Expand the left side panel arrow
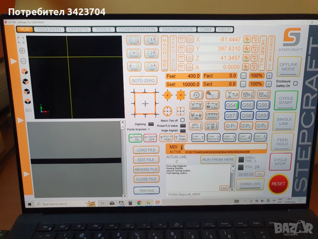The image size is (318, 239). [14, 61]
